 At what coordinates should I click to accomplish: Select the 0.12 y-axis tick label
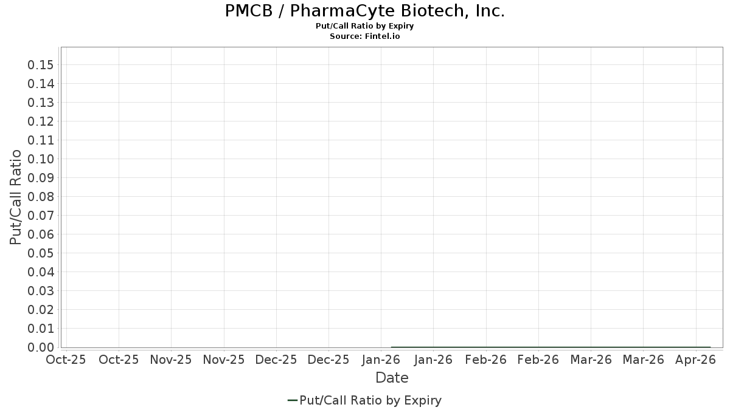point(41,121)
